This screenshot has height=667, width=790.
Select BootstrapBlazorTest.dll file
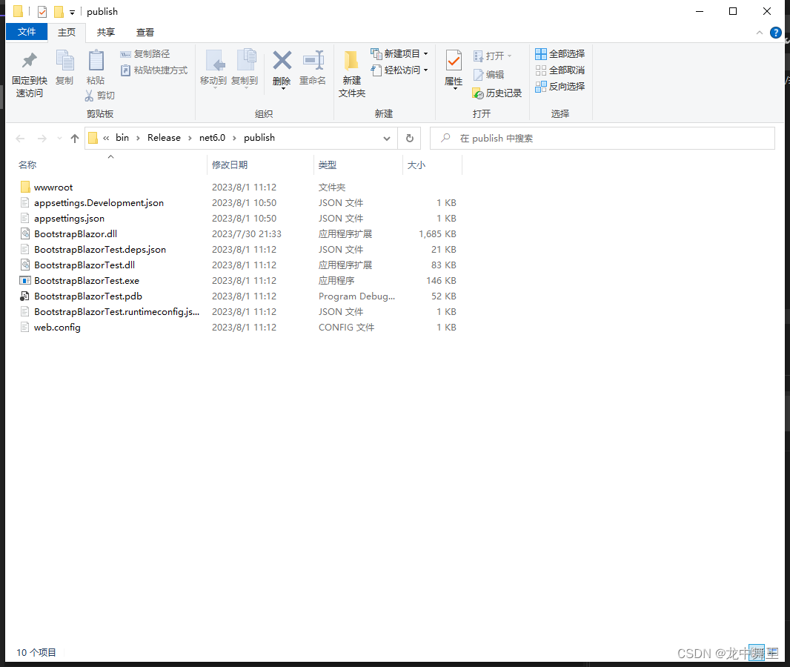click(x=84, y=265)
